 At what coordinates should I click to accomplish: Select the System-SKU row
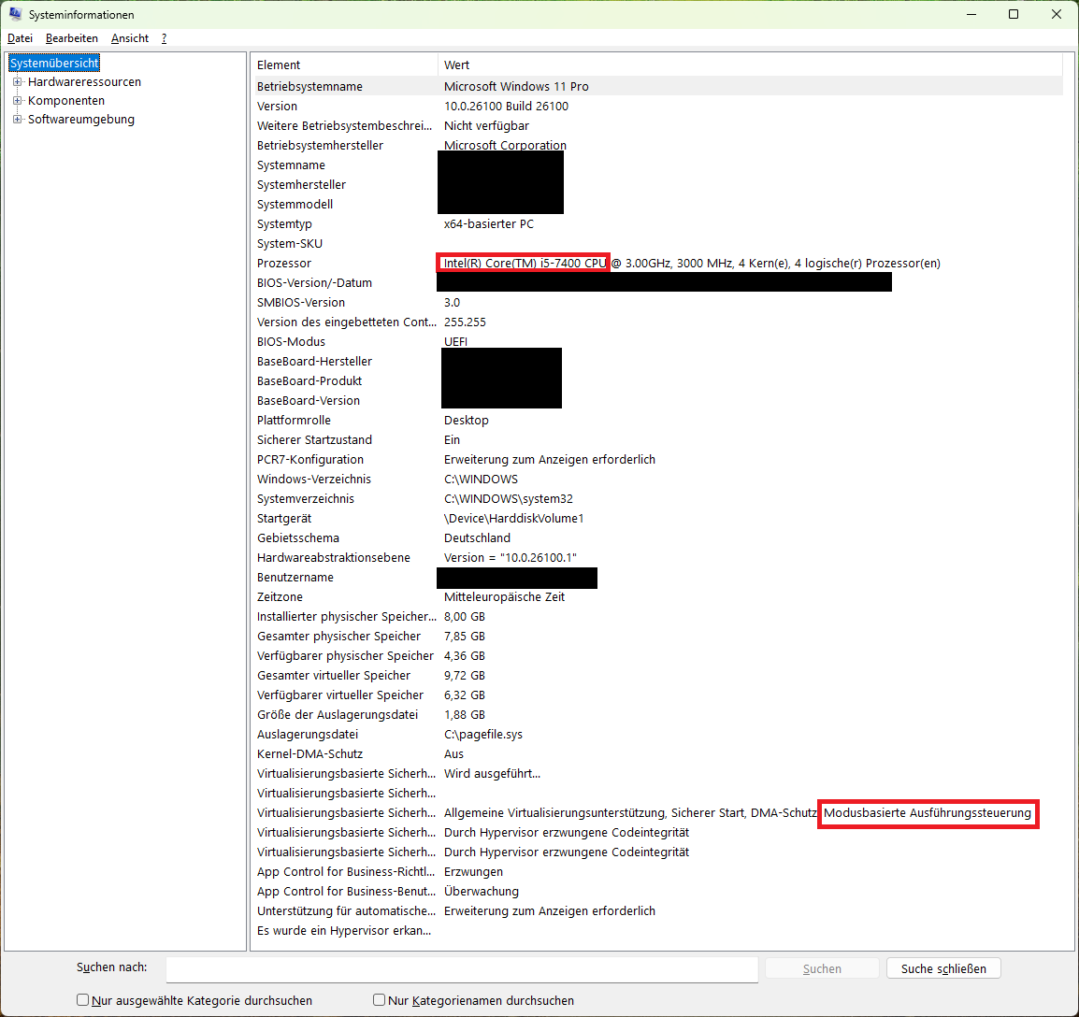pyautogui.click(x=657, y=244)
